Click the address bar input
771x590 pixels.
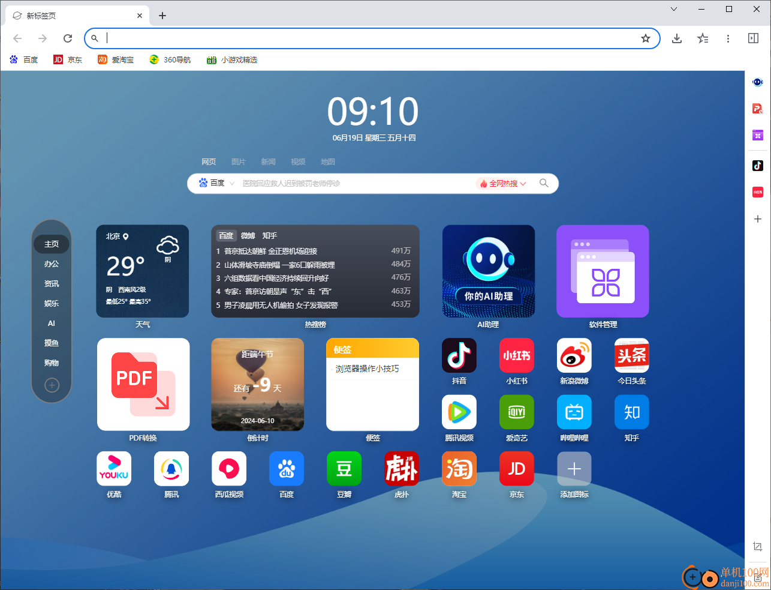tap(372, 38)
